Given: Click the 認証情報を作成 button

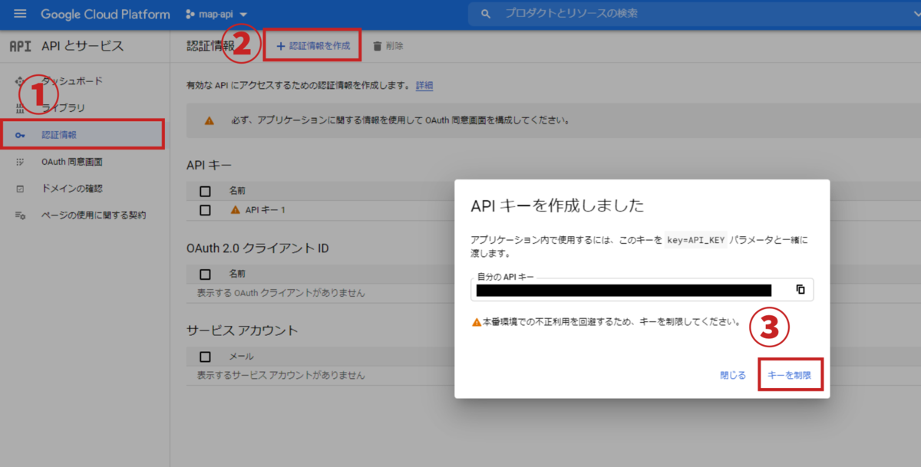Looking at the screenshot, I should pyautogui.click(x=312, y=46).
